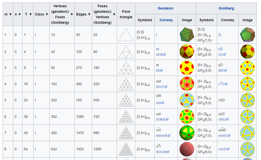Click the red sphere image in row m=8
Viewport: 261px width, 160px height.
(186, 149)
